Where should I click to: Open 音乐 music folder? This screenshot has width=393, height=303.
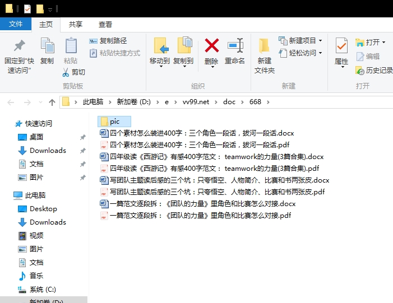pos(31,276)
